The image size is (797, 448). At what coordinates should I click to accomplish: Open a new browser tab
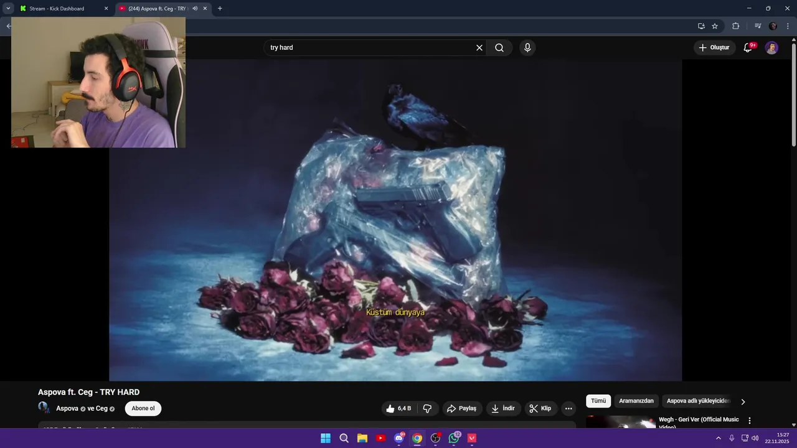coord(220,9)
